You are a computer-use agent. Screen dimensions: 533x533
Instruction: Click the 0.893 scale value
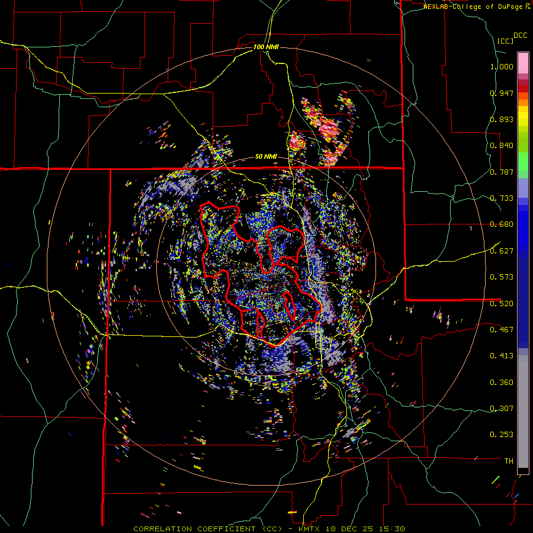(502, 119)
